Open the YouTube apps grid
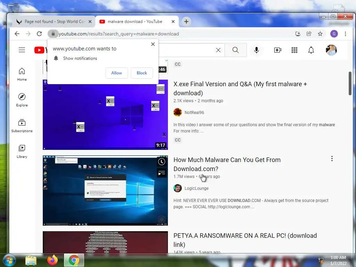This screenshot has height=267, width=356. coord(294,50)
